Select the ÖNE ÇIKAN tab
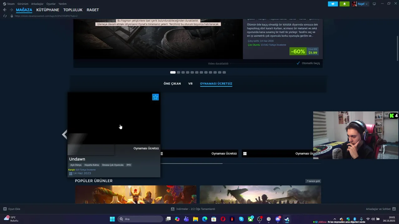The image size is (399, 224). [172, 84]
